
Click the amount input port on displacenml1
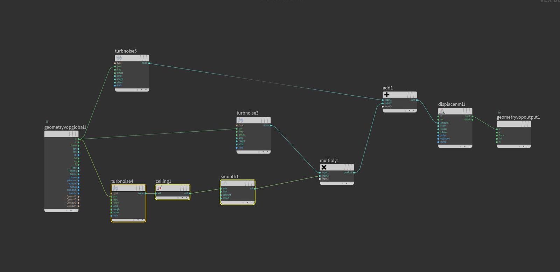coord(438,123)
